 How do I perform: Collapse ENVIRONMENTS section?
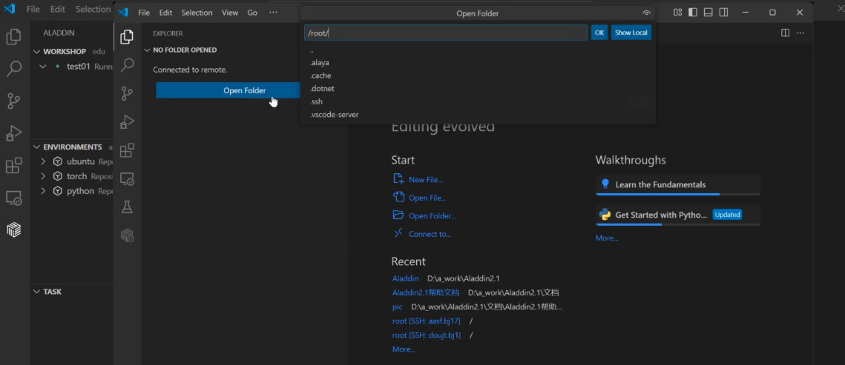tap(36, 147)
